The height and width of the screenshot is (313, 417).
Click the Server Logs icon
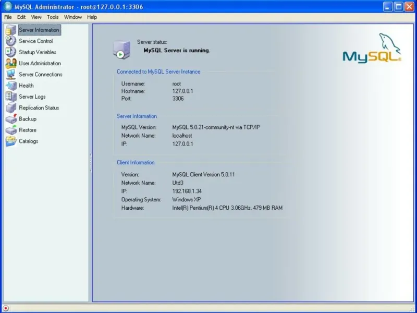(11, 97)
